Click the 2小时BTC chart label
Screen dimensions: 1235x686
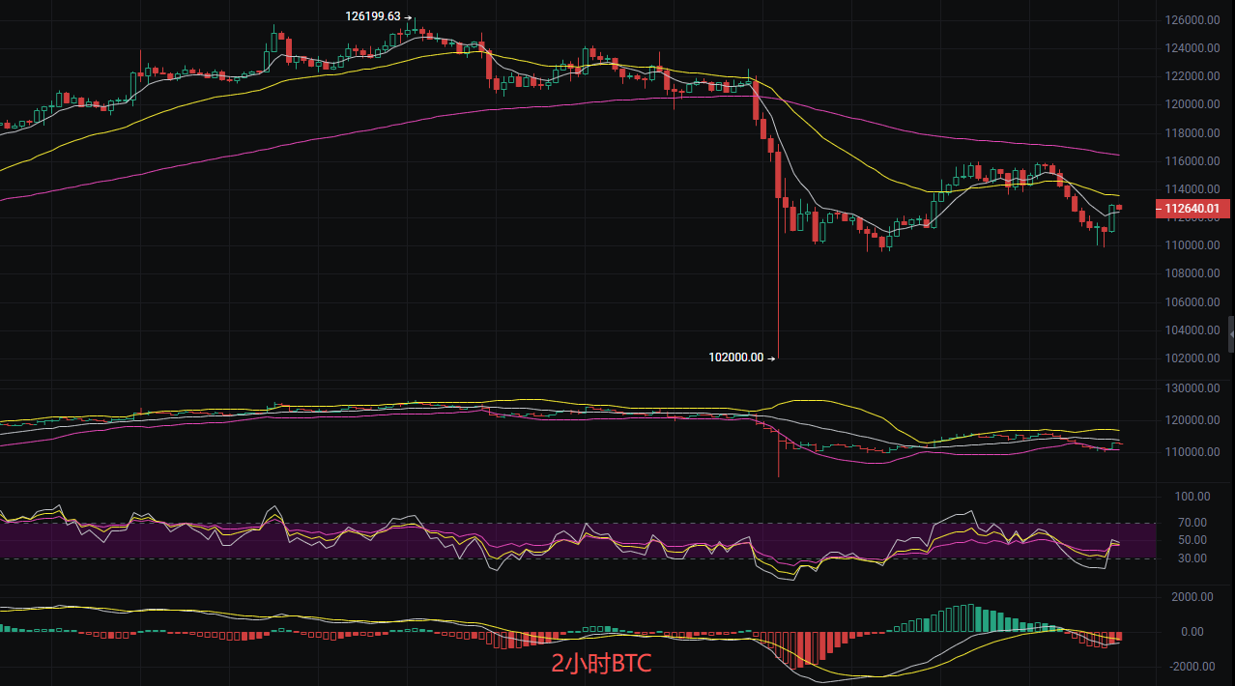601,664
